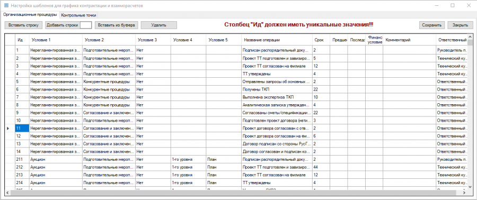477x200 pixels.
Task: Click the Условие 4 column header
Action: click(188, 40)
